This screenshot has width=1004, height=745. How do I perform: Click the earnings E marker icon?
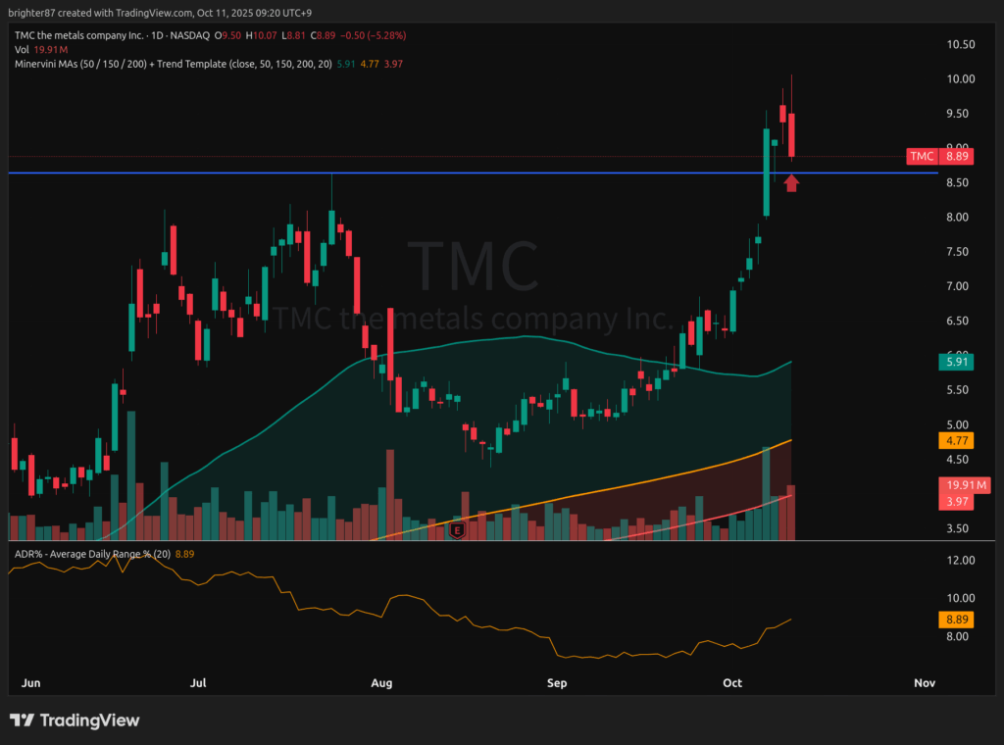click(456, 530)
